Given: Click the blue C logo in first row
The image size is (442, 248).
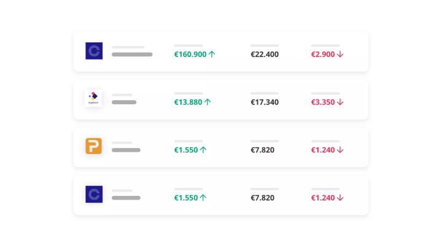Looking at the screenshot, I should [x=94, y=51].
